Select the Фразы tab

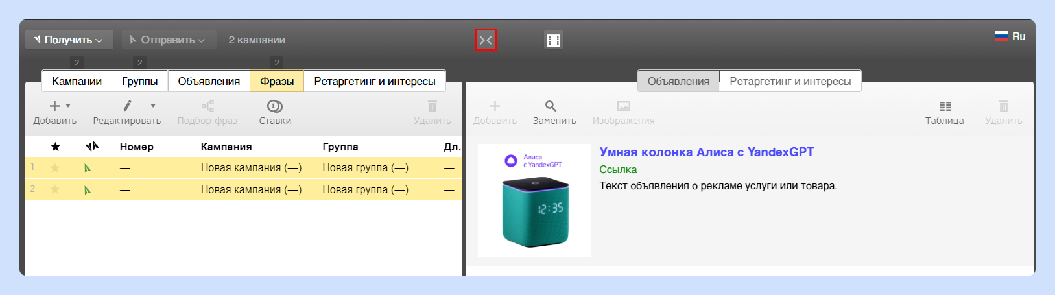277,81
